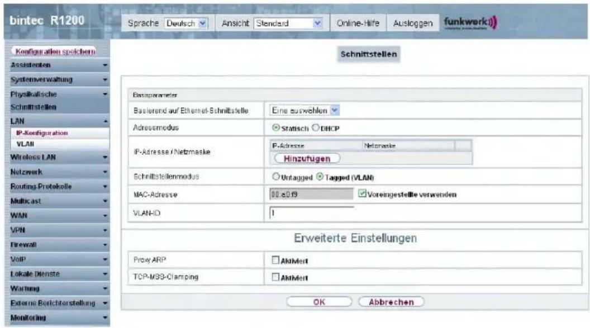The image size is (590, 328).
Task: Select the Schnittstellen tab
Action: click(x=368, y=54)
